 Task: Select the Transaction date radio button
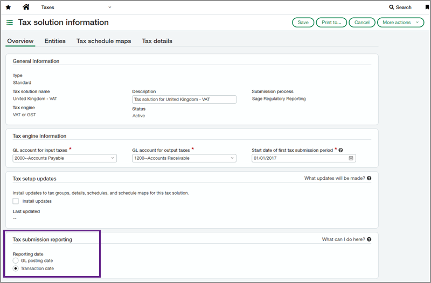click(x=16, y=268)
